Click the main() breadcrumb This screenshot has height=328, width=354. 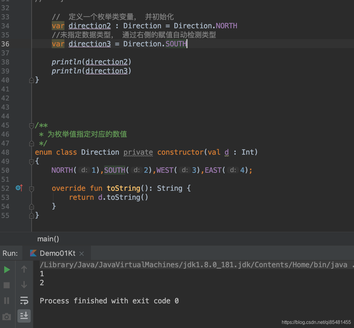click(x=48, y=239)
